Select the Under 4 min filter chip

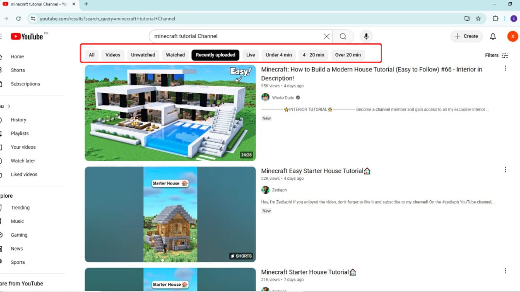279,55
